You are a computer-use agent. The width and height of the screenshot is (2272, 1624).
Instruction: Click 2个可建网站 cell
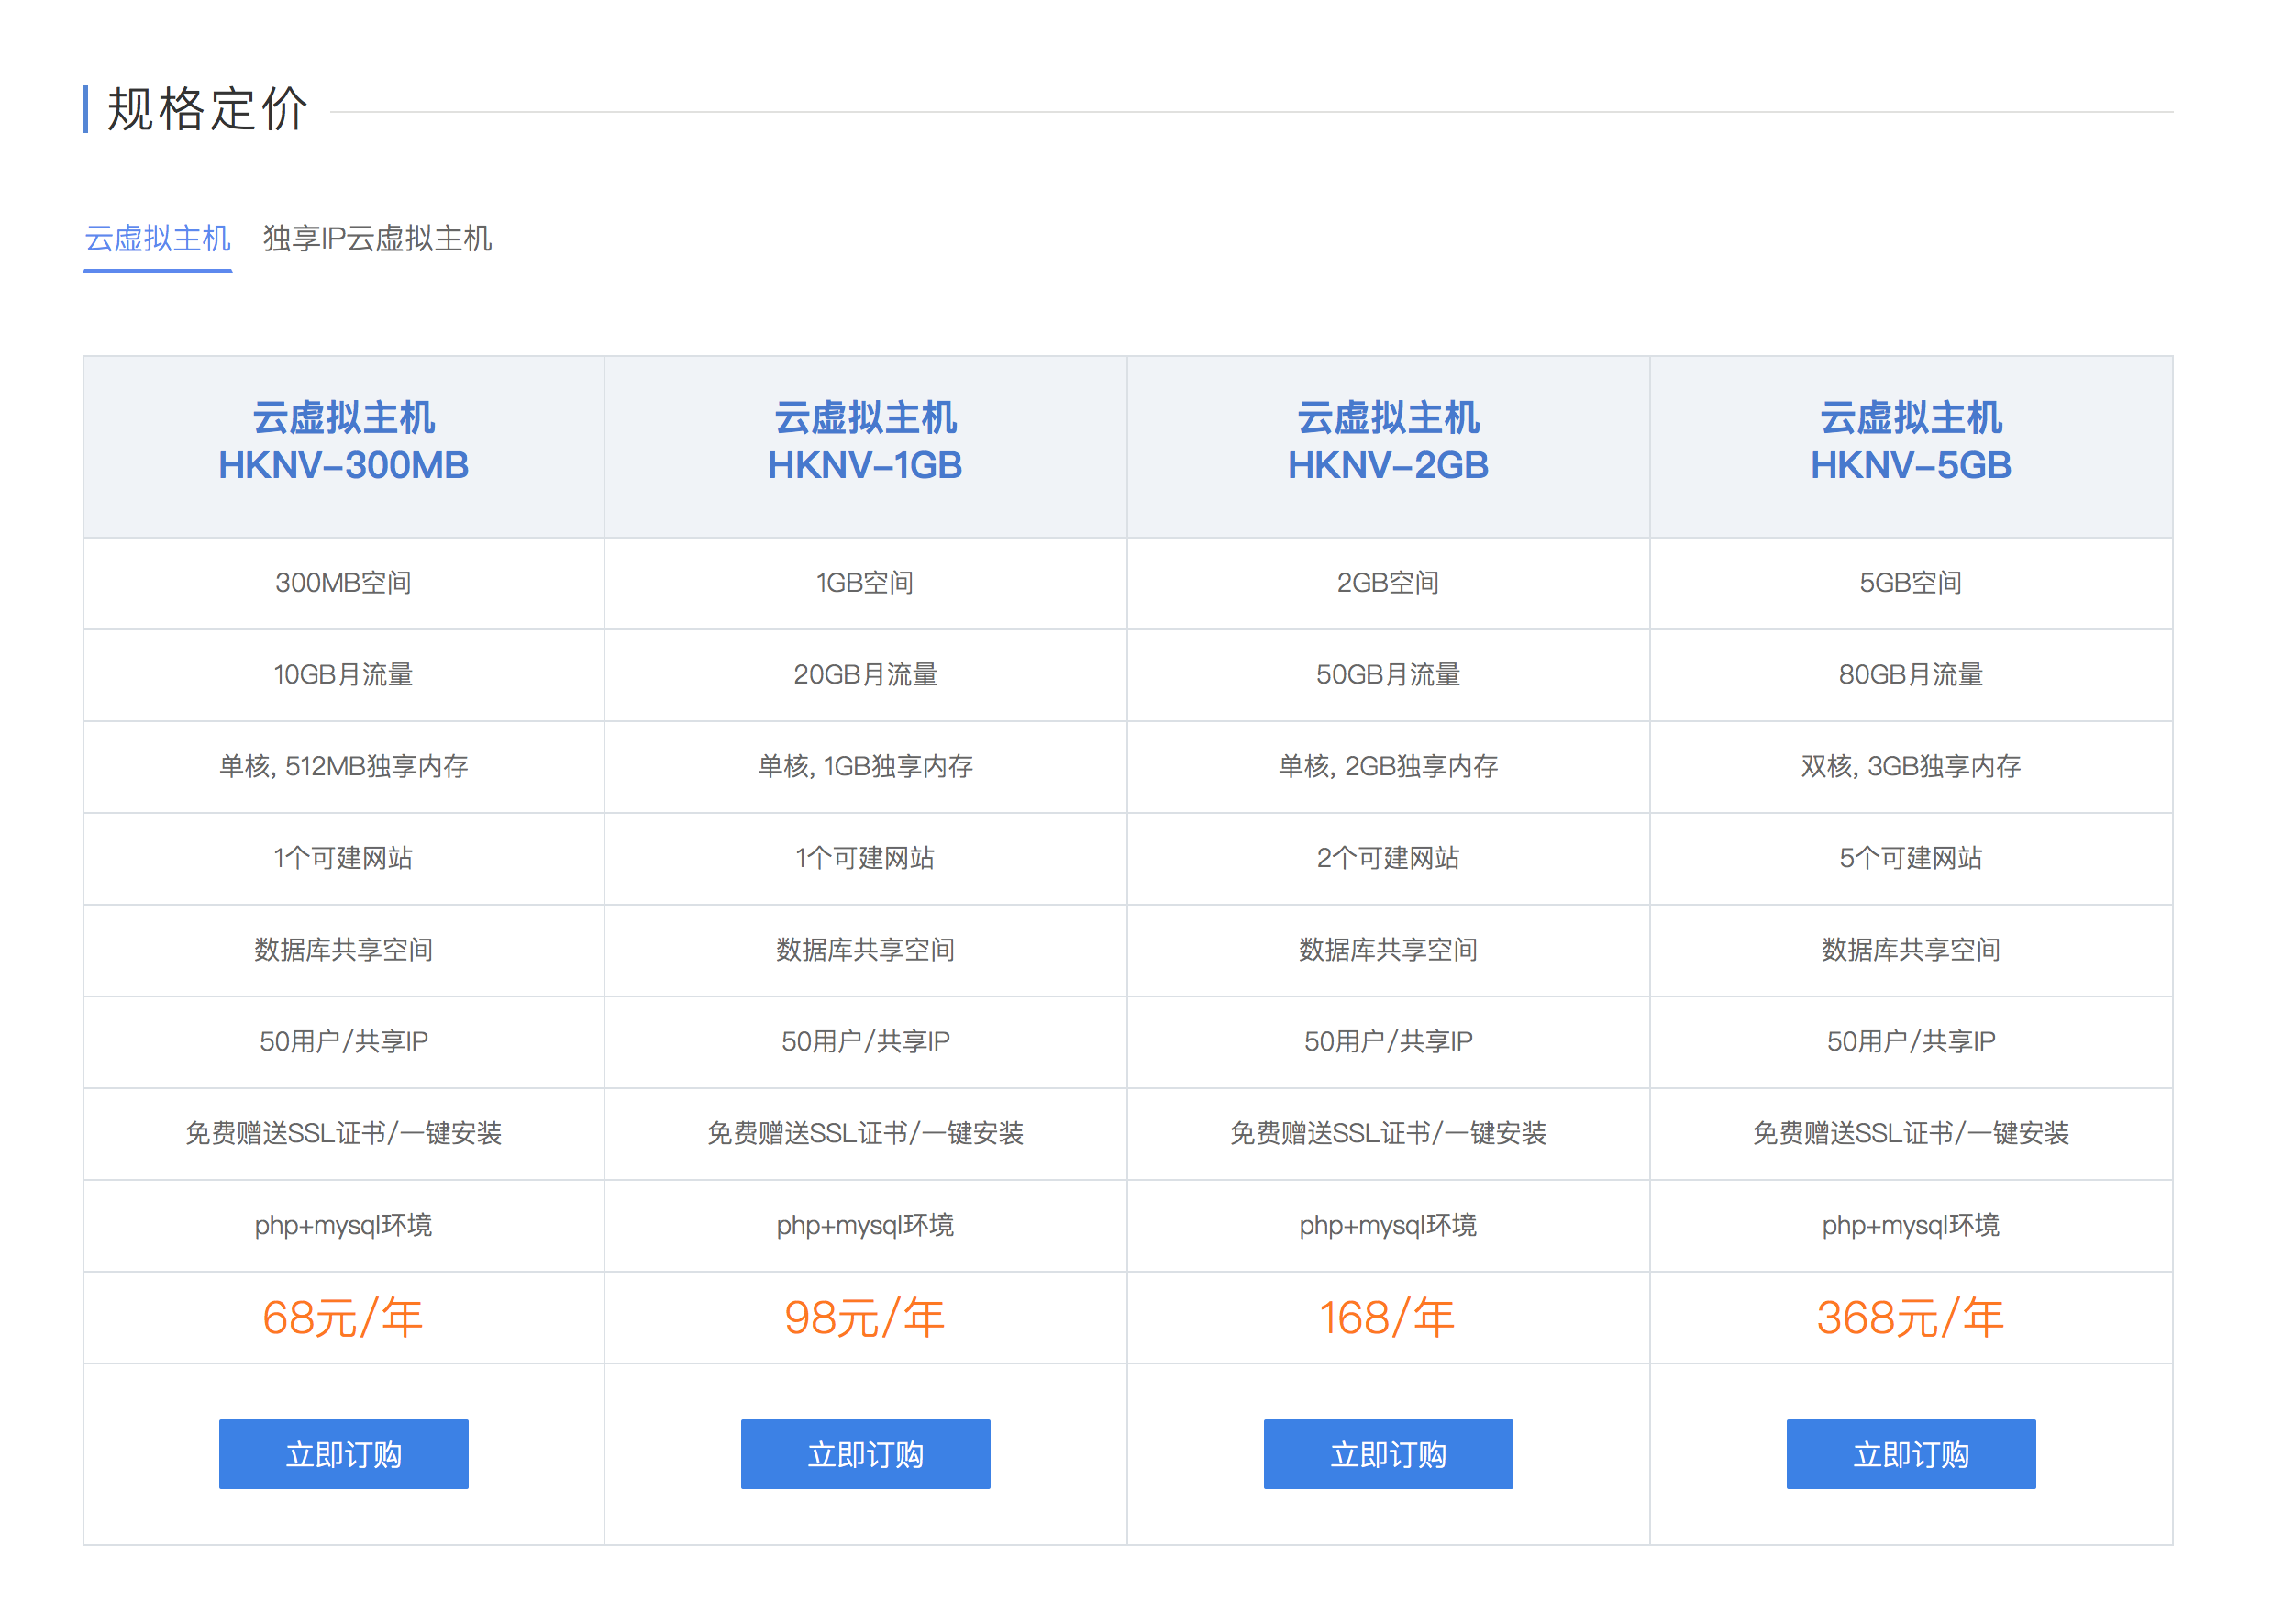point(1388,858)
